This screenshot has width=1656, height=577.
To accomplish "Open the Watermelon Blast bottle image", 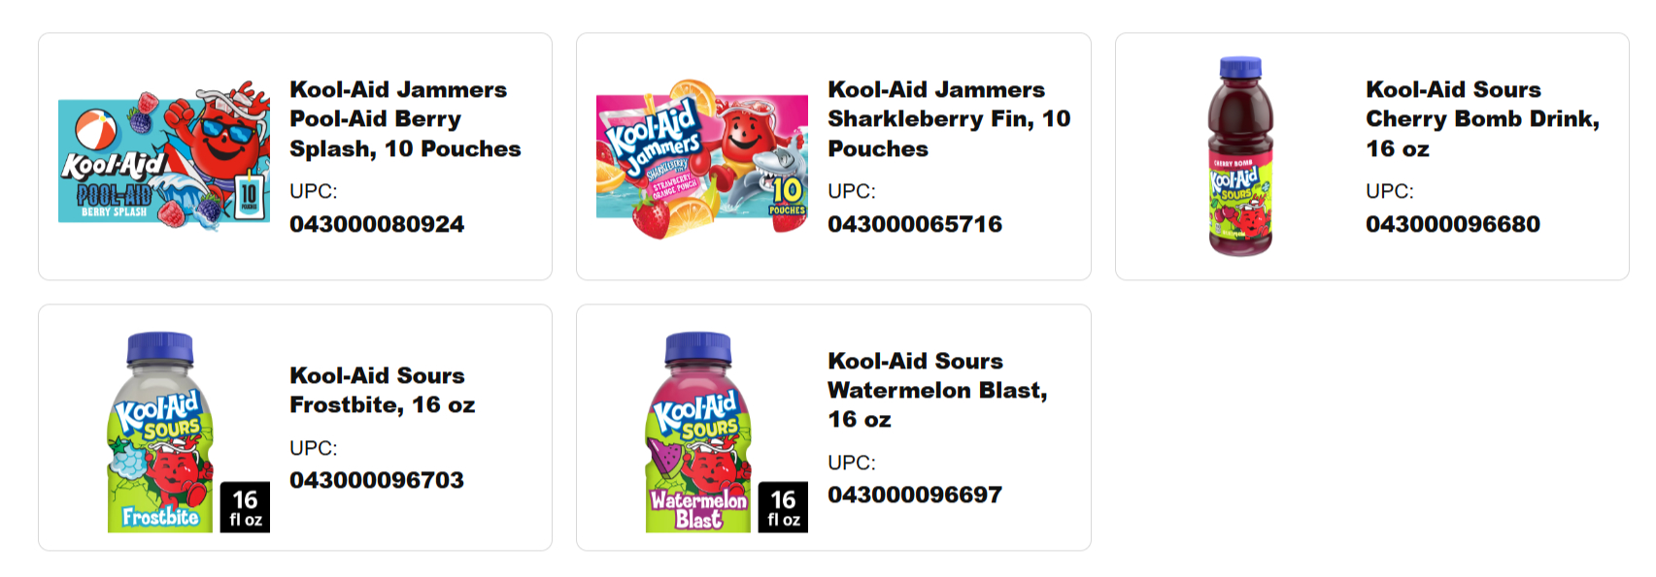I will tap(698, 433).
